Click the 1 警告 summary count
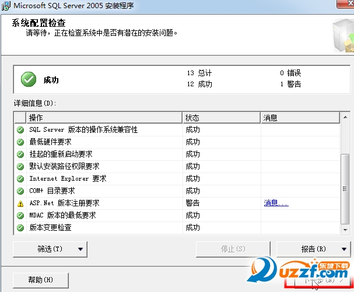This screenshot has width=354, height=292. coord(290,84)
